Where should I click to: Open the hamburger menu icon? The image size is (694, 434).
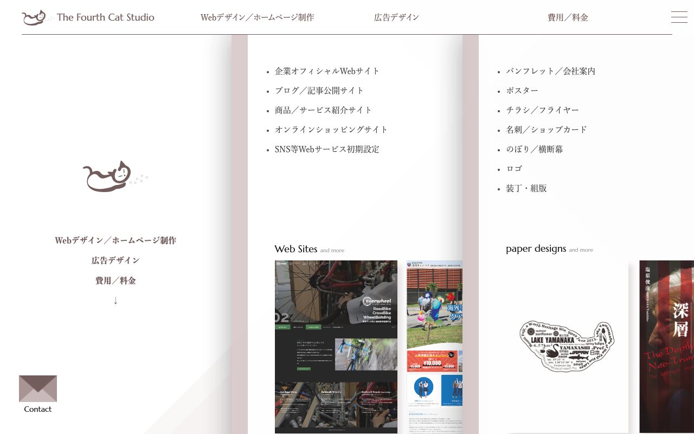[679, 17]
